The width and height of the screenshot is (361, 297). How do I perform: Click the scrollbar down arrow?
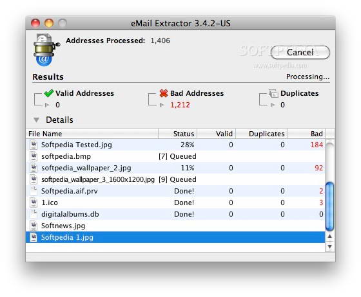tap(329, 246)
